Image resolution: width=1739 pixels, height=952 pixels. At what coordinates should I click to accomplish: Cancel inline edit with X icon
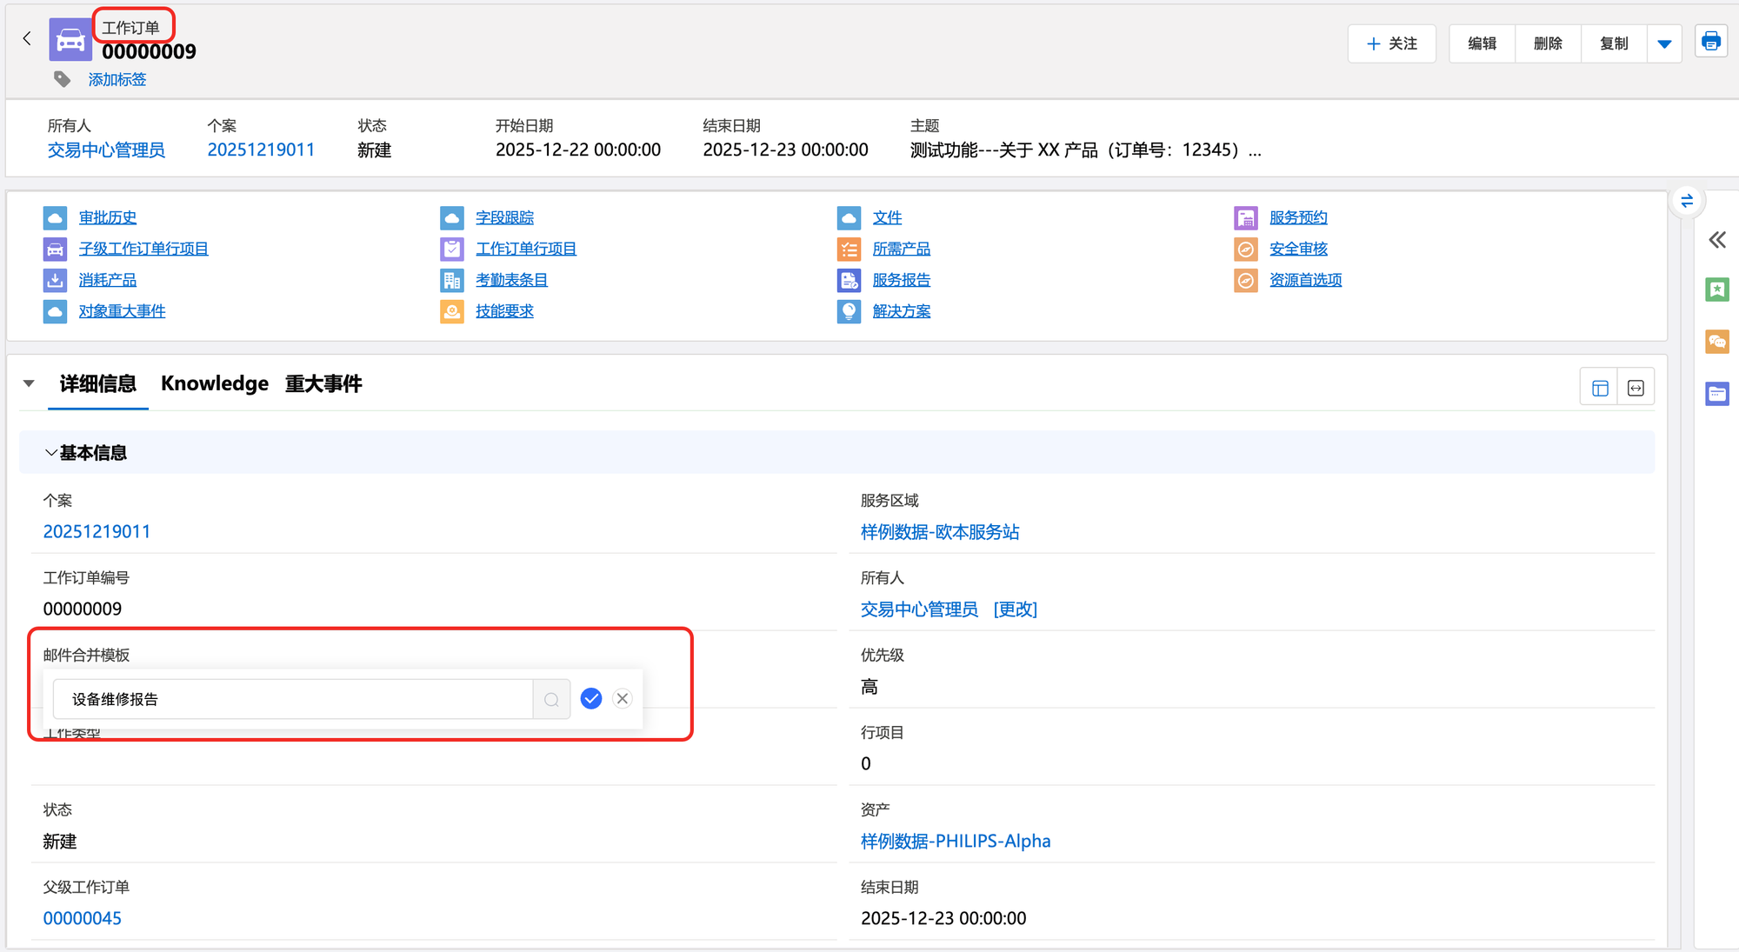[x=623, y=699]
